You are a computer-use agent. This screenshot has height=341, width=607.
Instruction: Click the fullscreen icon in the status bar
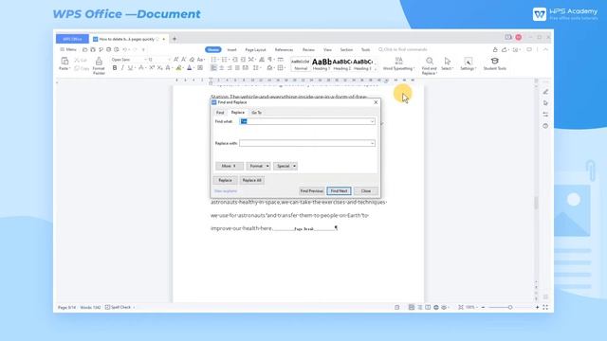tap(545, 307)
